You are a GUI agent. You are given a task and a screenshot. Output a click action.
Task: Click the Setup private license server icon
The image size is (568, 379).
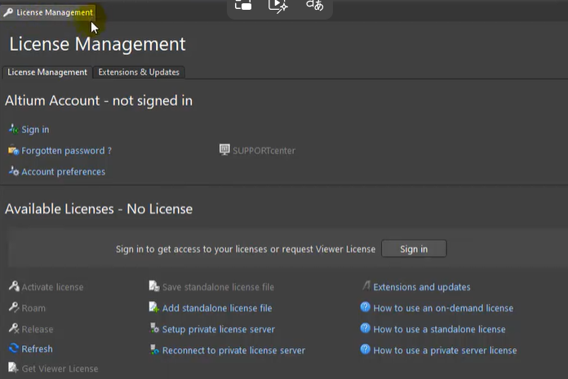pos(155,328)
